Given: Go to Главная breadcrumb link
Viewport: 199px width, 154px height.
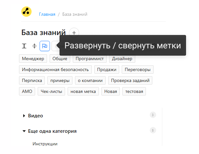Looking at the screenshot, I should (x=47, y=14).
